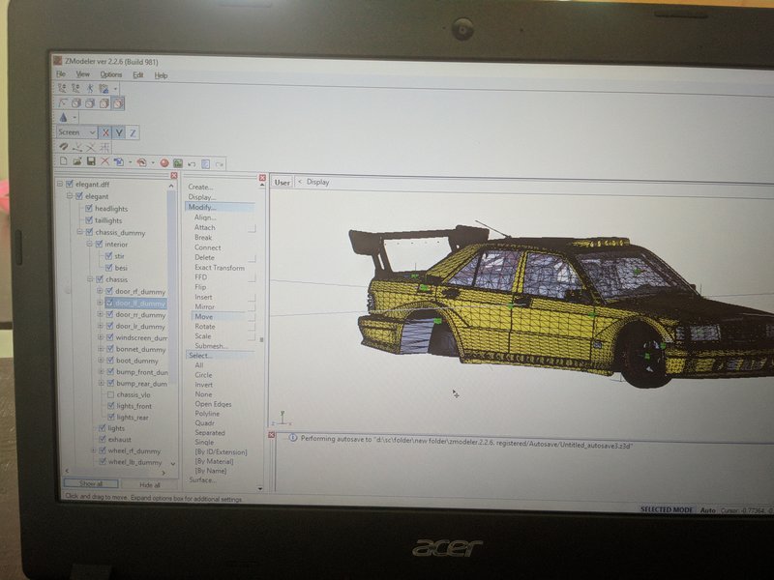
Task: Select the wheel_rf_dummy tree item
Action: [x=134, y=450]
